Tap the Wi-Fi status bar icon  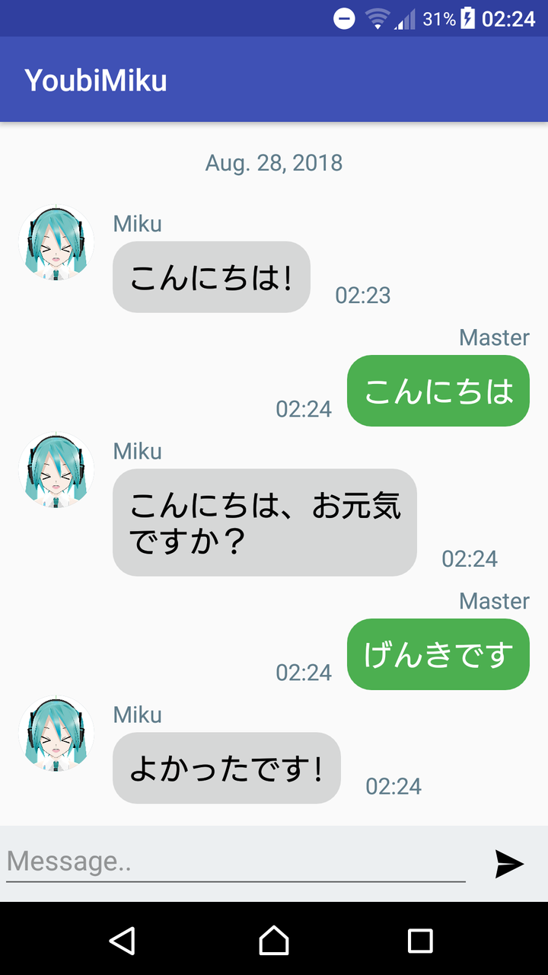click(377, 18)
